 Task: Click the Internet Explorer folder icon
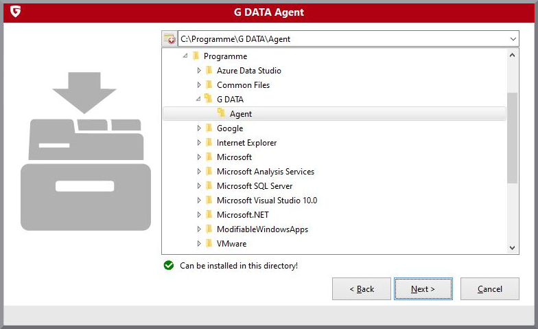point(209,142)
